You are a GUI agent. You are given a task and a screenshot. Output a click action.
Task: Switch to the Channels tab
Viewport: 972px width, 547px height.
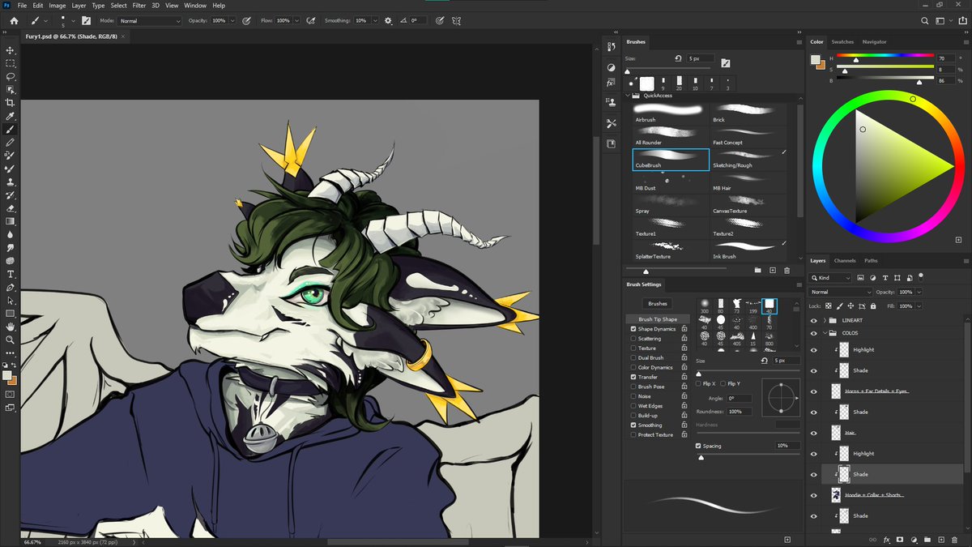point(845,261)
